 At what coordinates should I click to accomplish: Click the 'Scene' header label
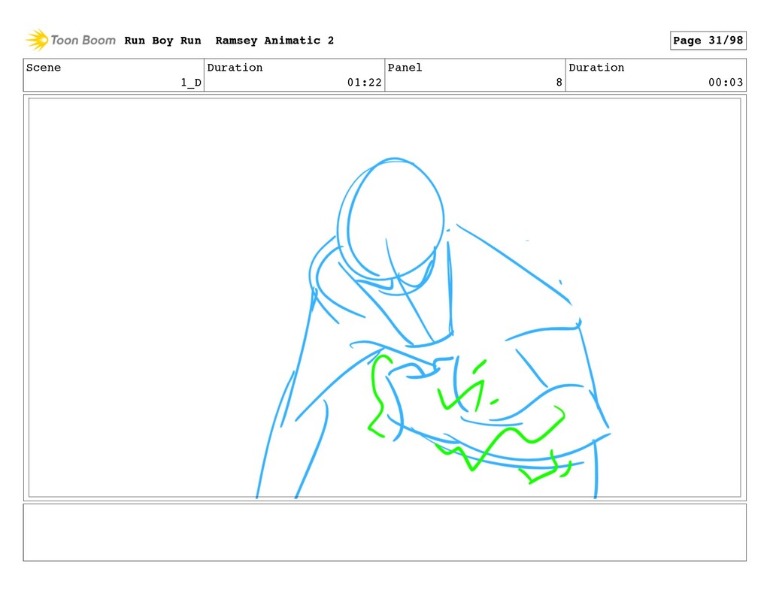44,67
